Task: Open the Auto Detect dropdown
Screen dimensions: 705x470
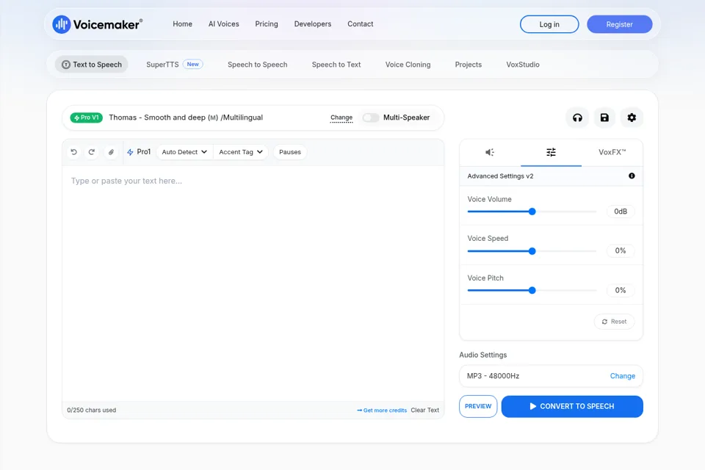Action: click(x=184, y=152)
